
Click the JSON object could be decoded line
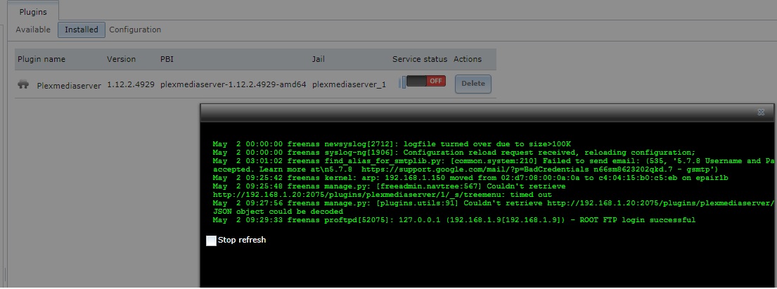(278, 212)
